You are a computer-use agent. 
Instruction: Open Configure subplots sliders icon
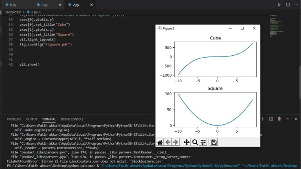203,142
